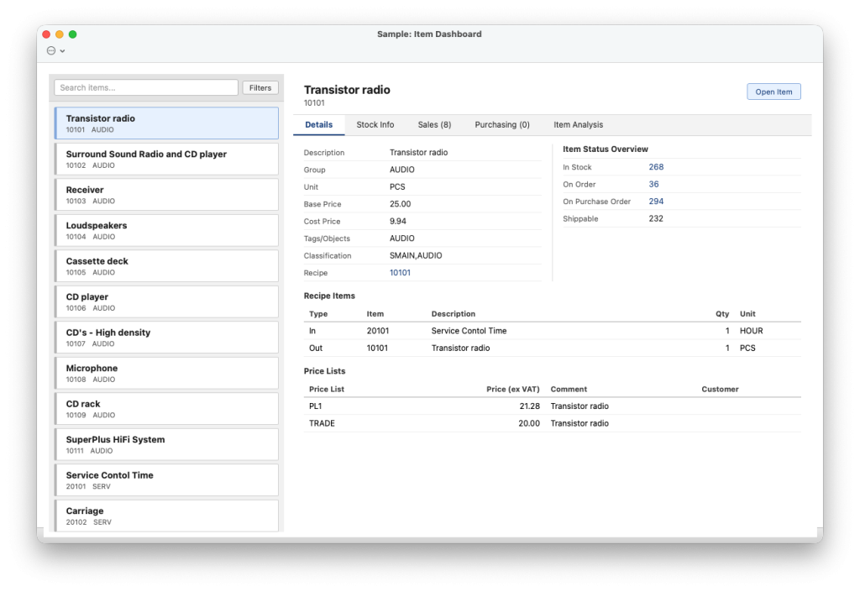Image resolution: width=860 pixels, height=592 pixels.
Task: Click the Base Price value 25.00
Action: click(x=400, y=204)
